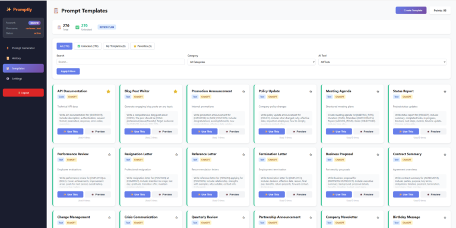Click the Promptly logo
Screen dimensions: 456x228
click(19, 9)
